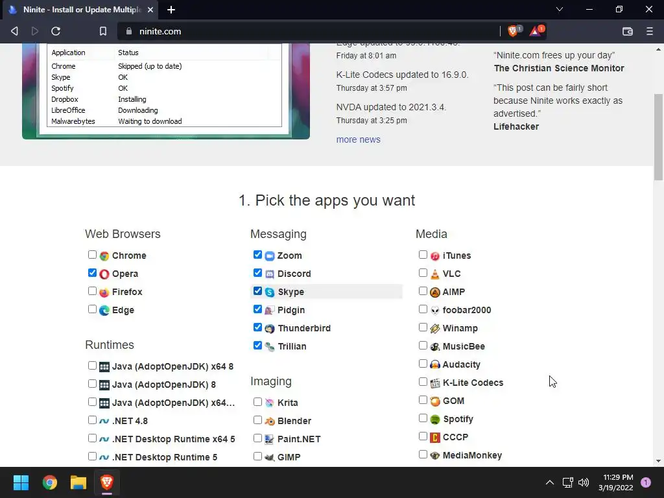Launch Chrome from the taskbar
This screenshot has width=664, height=498.
click(49, 482)
